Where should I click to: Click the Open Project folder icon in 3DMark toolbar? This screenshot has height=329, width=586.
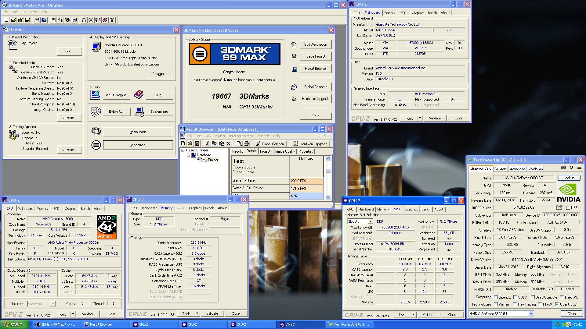tap(13, 20)
